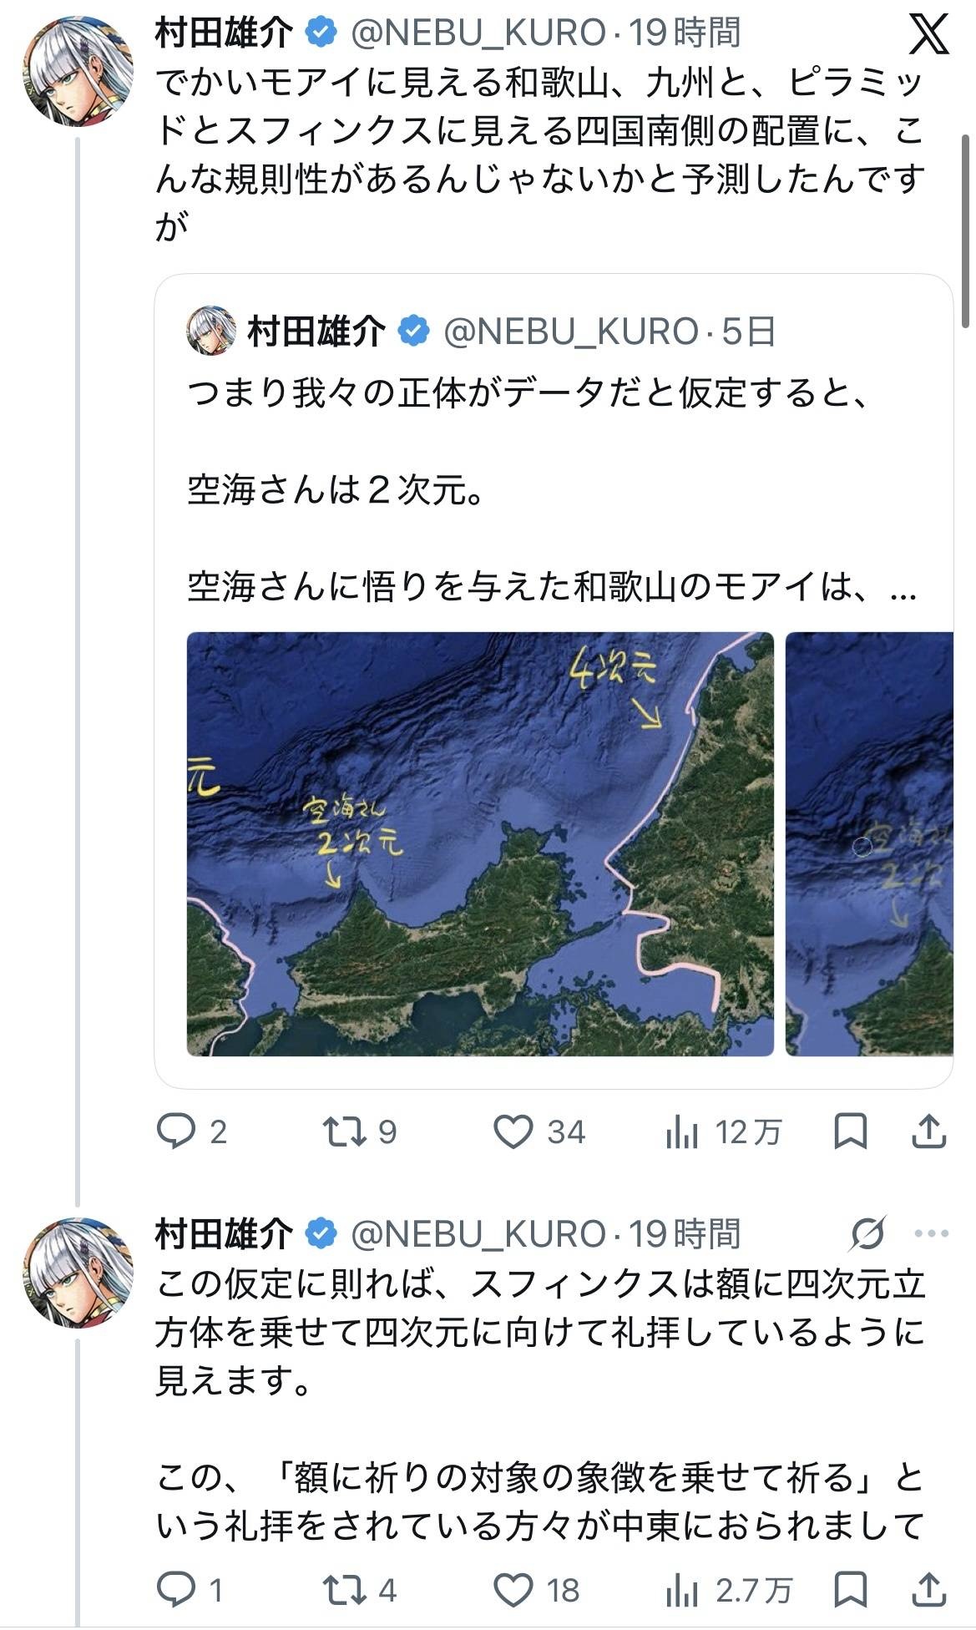Open the three-dot menu on second post

point(932,1233)
